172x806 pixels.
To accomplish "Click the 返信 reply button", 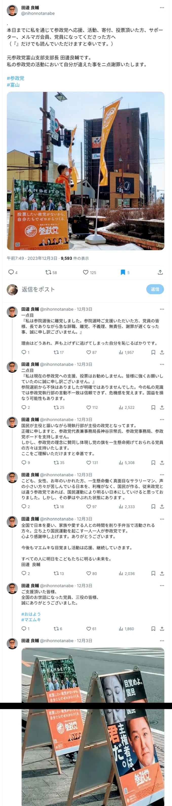I will point(155,289).
